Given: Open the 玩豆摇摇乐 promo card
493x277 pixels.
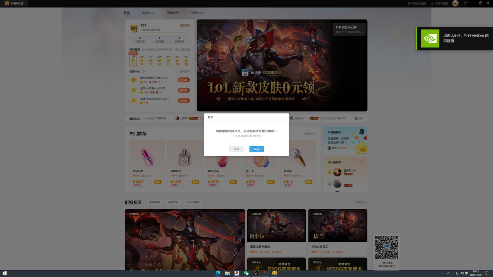Looking at the screenshot, I should 345,140.
